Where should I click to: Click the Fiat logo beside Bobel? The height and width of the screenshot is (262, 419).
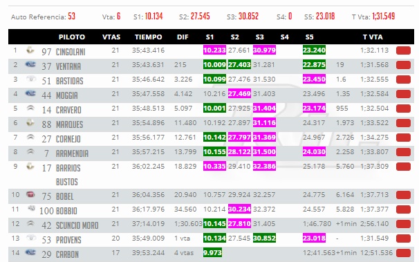30,194
